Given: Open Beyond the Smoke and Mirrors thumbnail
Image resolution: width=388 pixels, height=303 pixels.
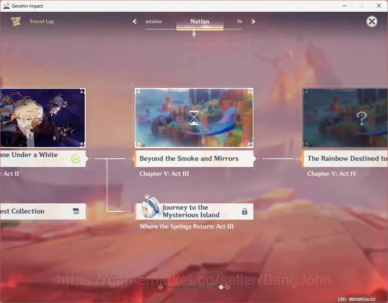Looking at the screenshot, I should tap(194, 118).
